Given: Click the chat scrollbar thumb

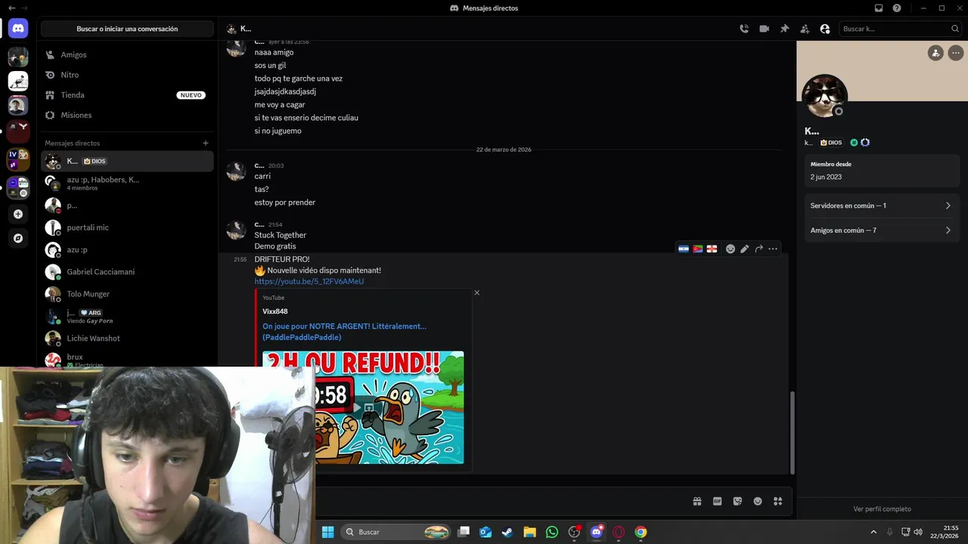Looking at the screenshot, I should pyautogui.click(x=793, y=431).
